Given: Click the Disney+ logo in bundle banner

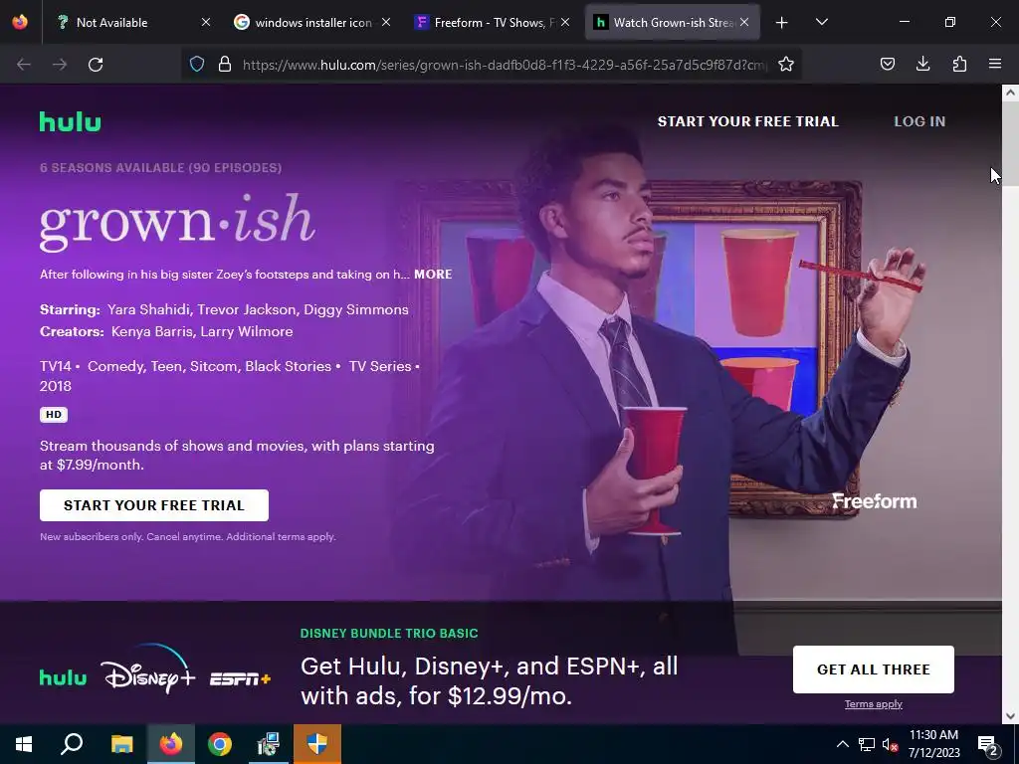Looking at the screenshot, I should 147,670.
